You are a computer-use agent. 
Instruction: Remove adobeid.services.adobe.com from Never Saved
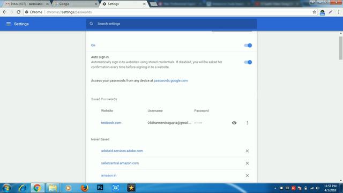[x=247, y=151]
